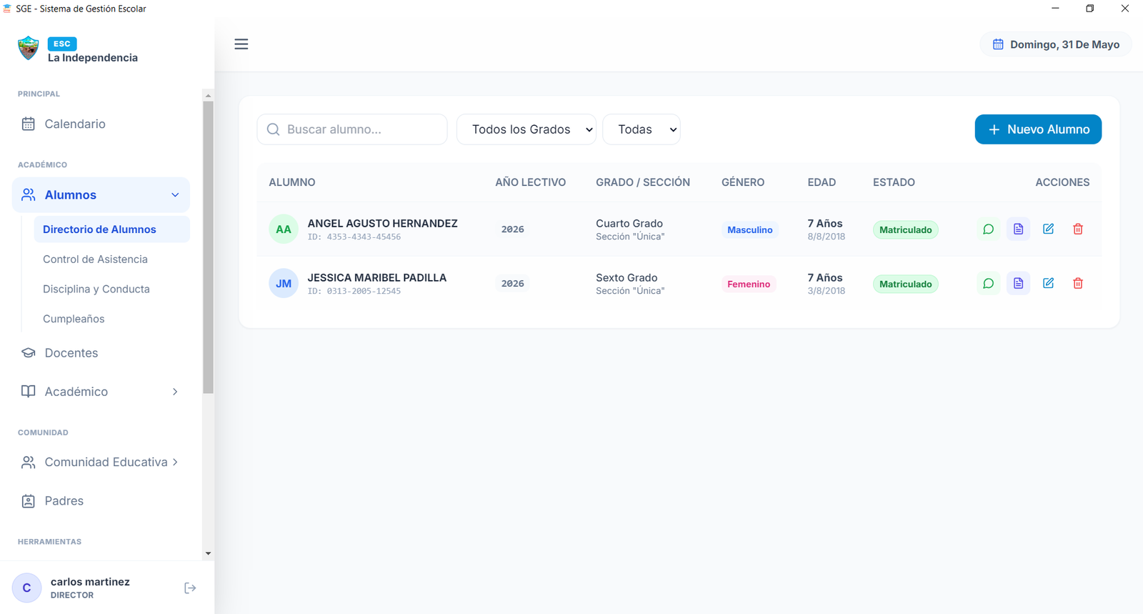Open the Todas filter dropdown
Viewport: 1143px width, 614px height.
click(x=642, y=129)
